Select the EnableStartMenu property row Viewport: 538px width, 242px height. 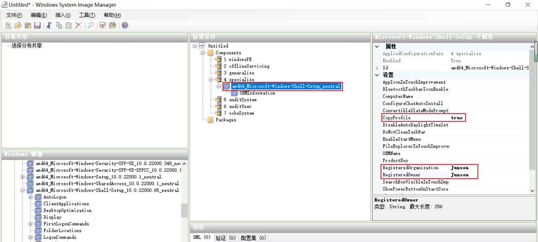[x=455, y=139]
